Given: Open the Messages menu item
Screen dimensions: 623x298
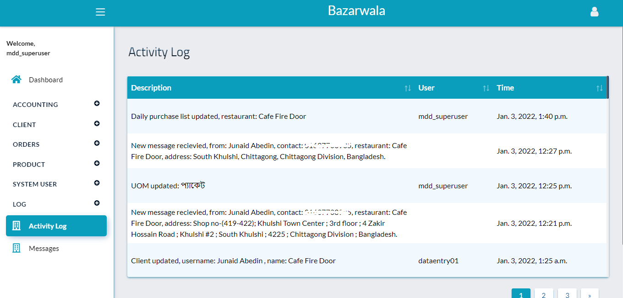Looking at the screenshot, I should click(x=44, y=249).
